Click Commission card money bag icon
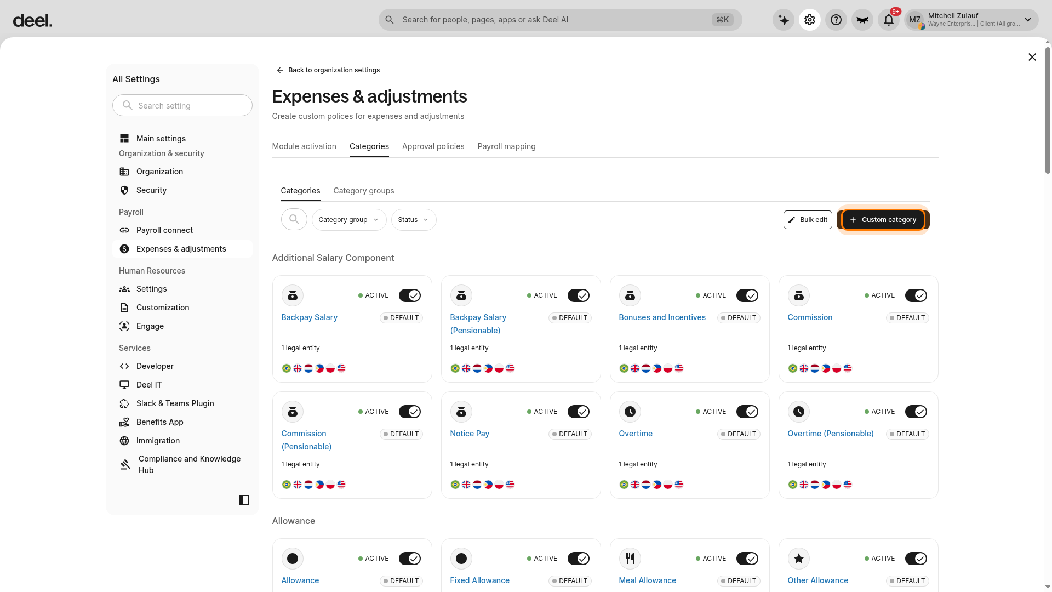 [799, 295]
